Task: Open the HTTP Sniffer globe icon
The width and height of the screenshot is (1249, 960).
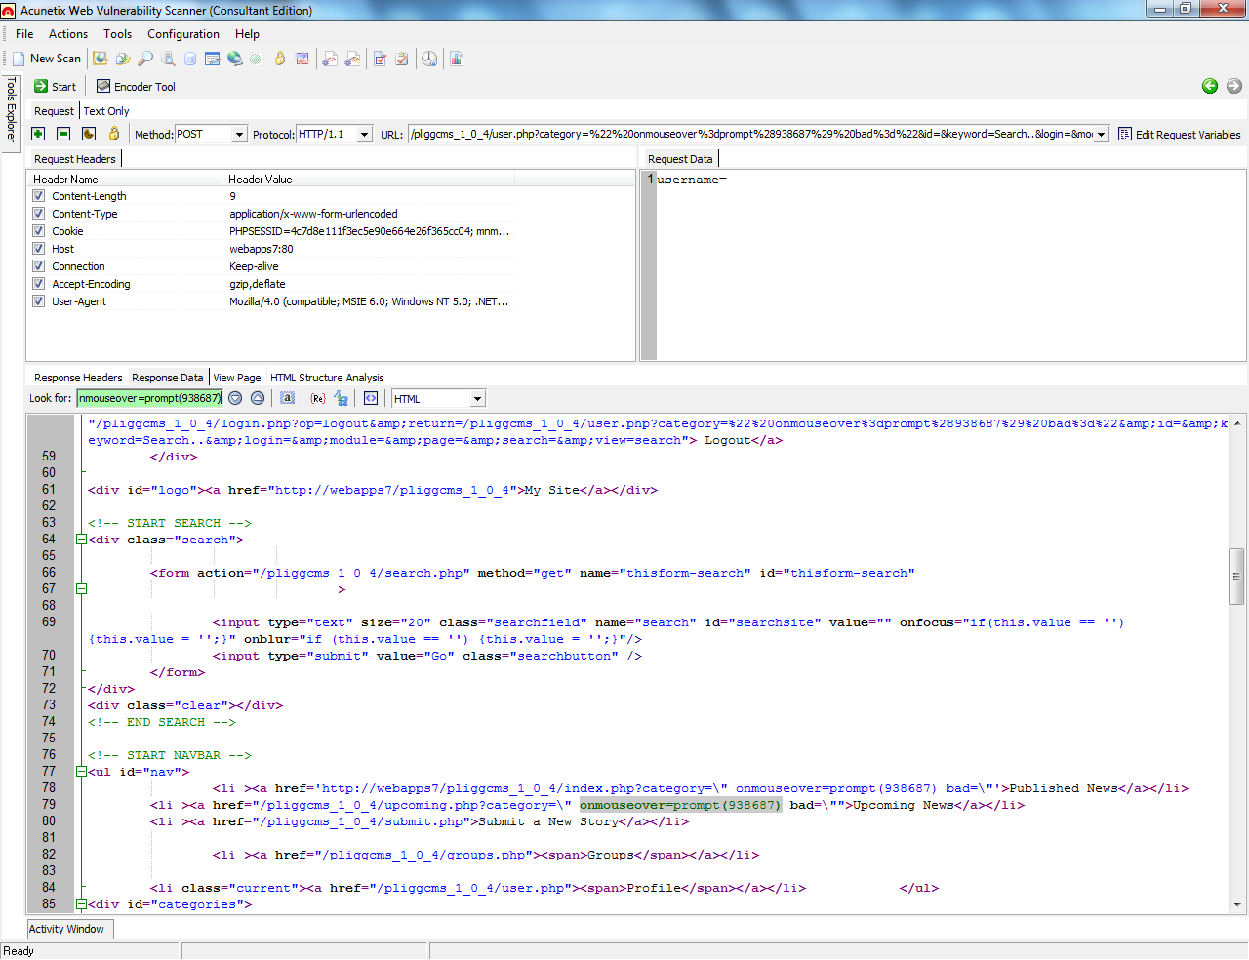Action: tap(234, 59)
